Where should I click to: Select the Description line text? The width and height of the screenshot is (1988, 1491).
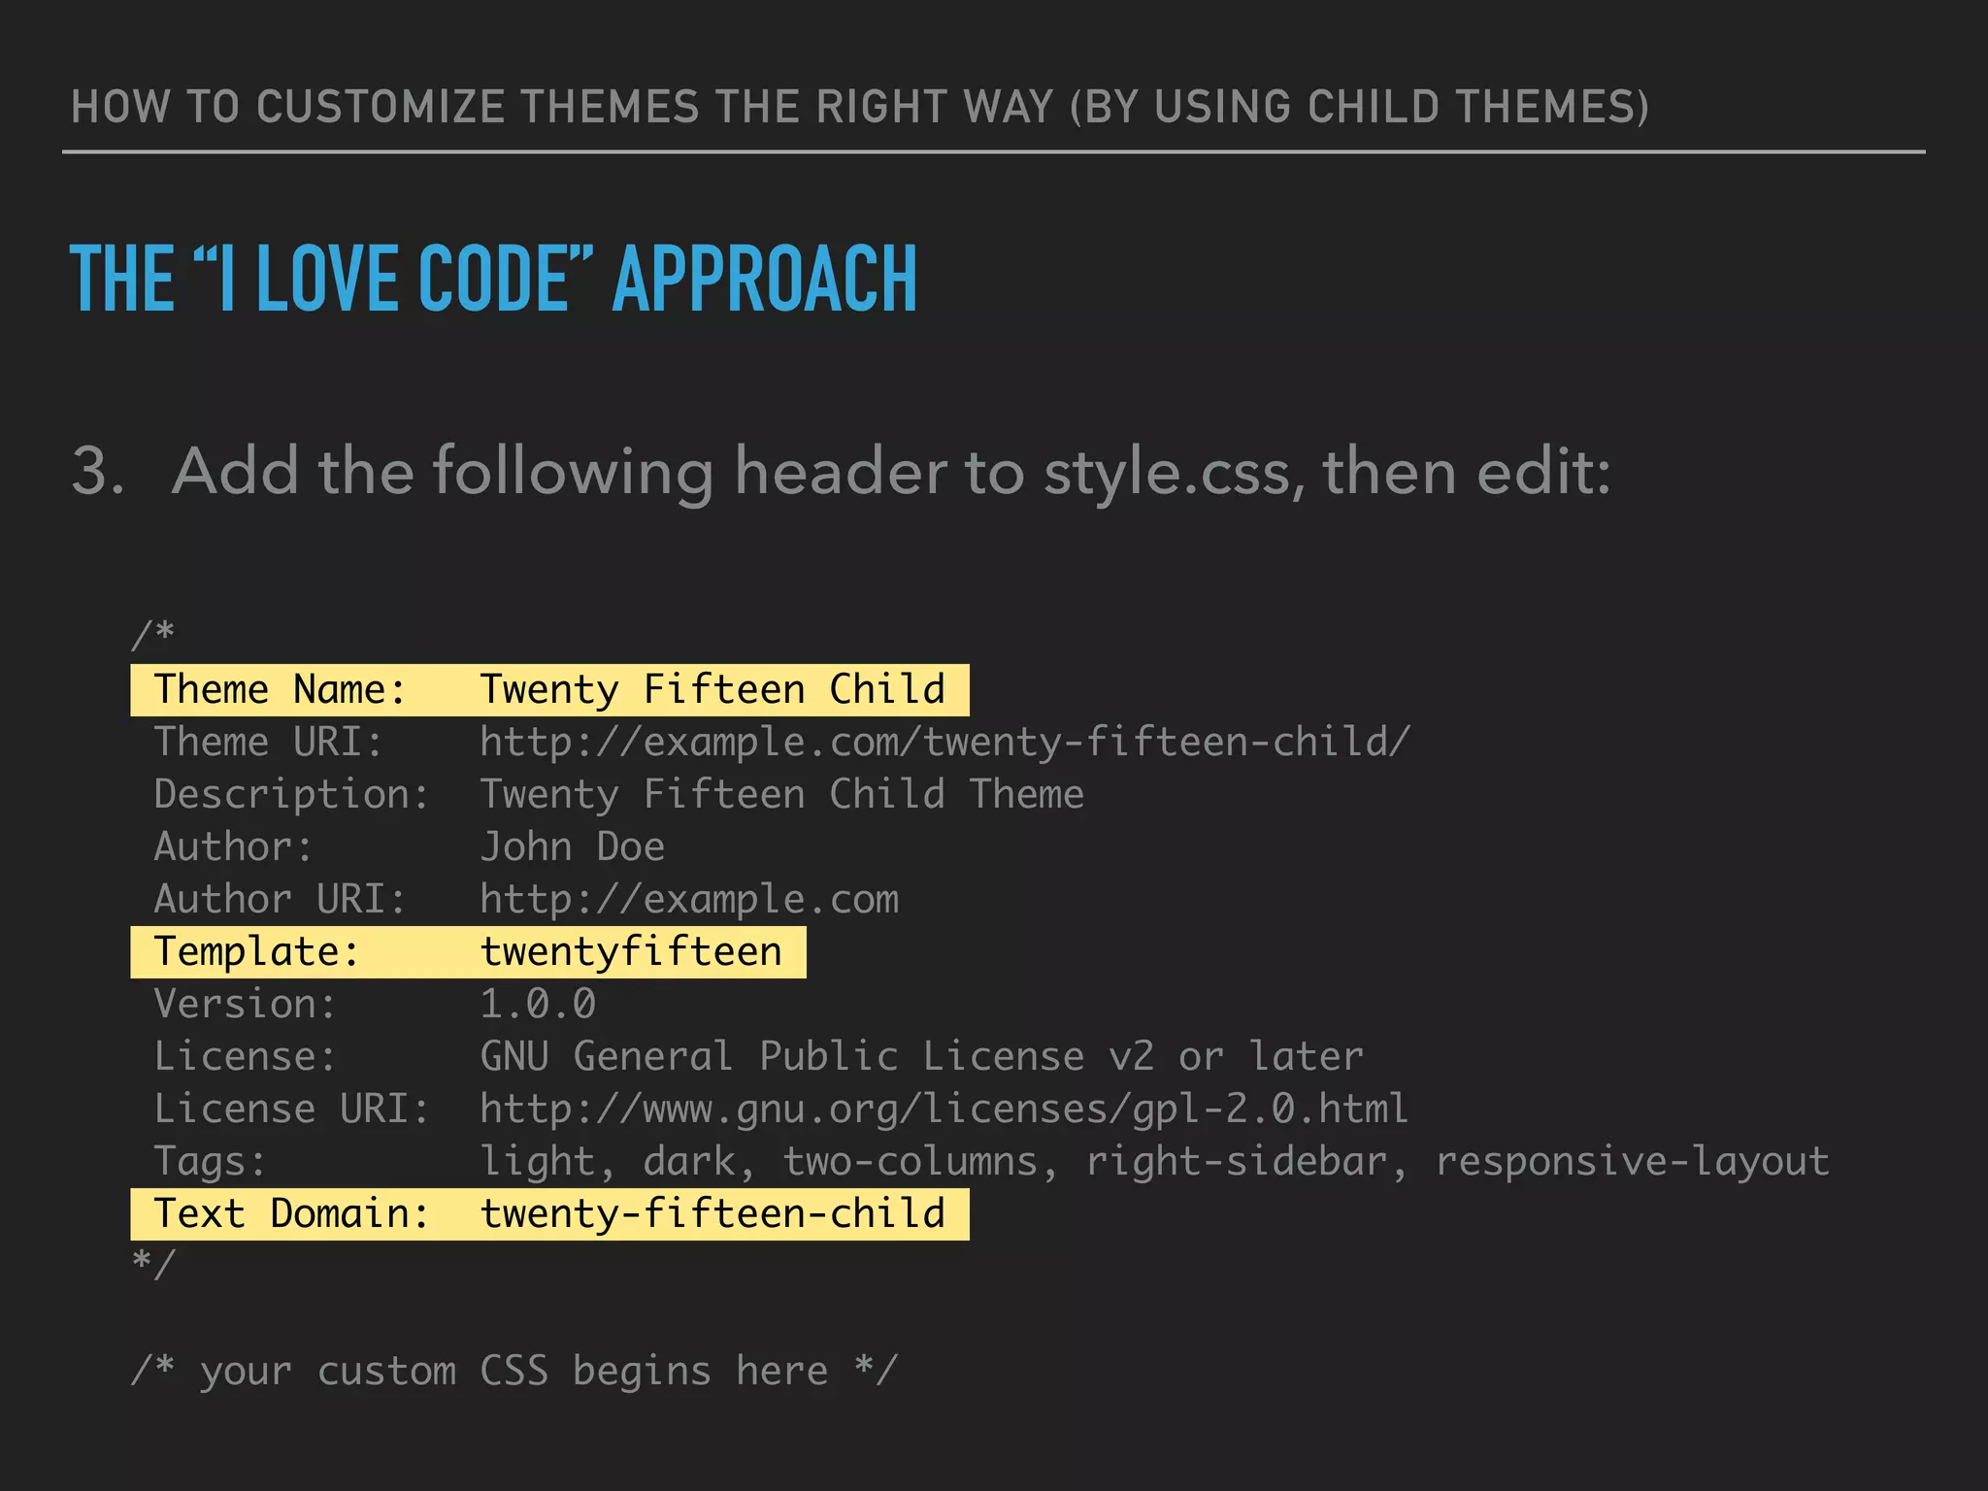pos(619,795)
